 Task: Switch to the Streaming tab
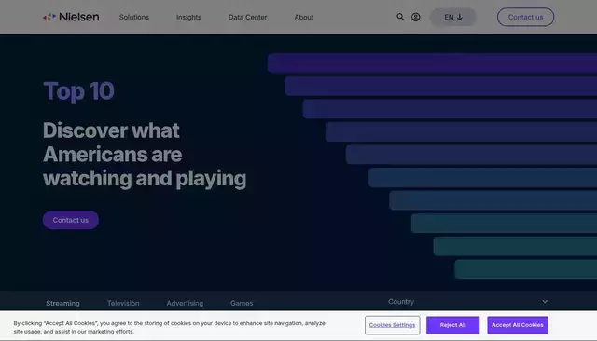[x=62, y=303]
